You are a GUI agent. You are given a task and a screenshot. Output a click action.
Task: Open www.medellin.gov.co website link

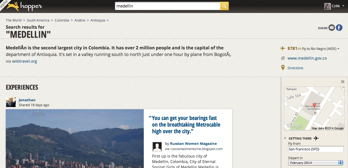tap(307, 58)
